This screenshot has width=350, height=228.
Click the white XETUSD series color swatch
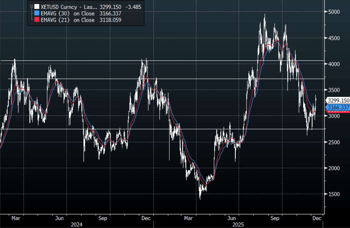coord(37,6)
